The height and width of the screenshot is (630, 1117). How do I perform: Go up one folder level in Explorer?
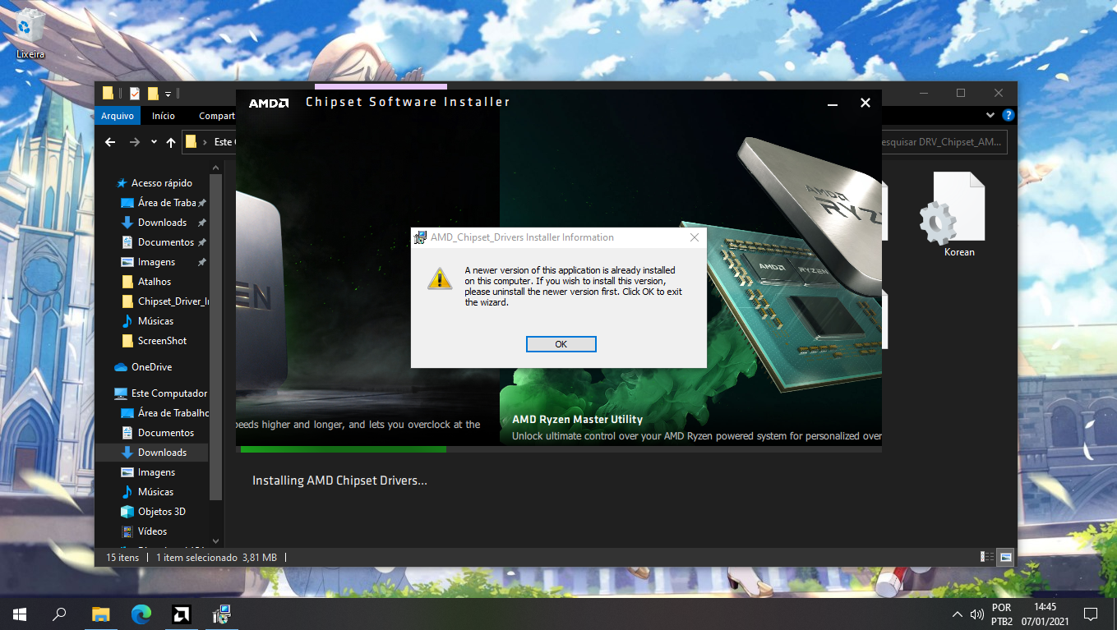click(171, 142)
